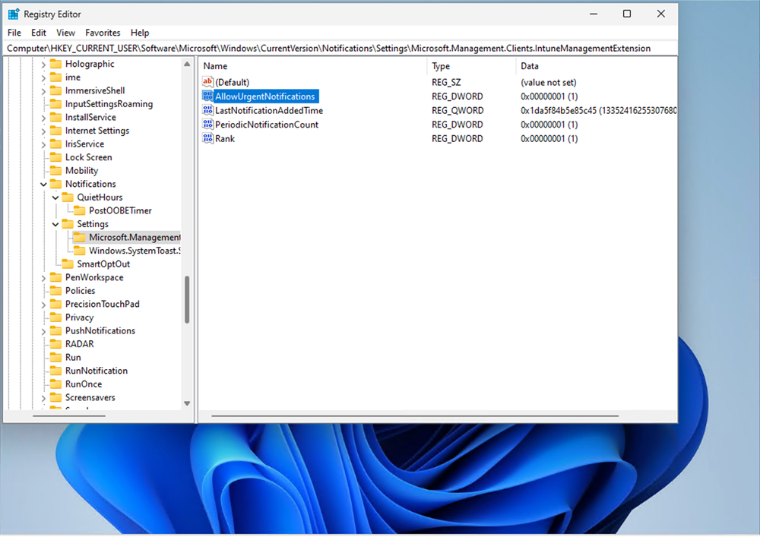Minimize the Registry Editor window

pyautogui.click(x=594, y=14)
